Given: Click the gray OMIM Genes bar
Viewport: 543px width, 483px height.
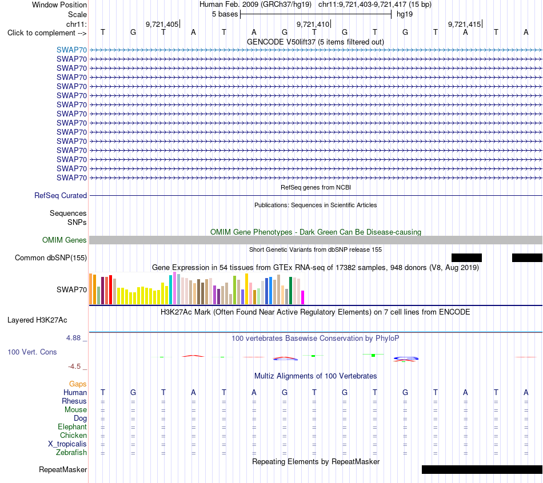Looking at the screenshot, I should 316,240.
